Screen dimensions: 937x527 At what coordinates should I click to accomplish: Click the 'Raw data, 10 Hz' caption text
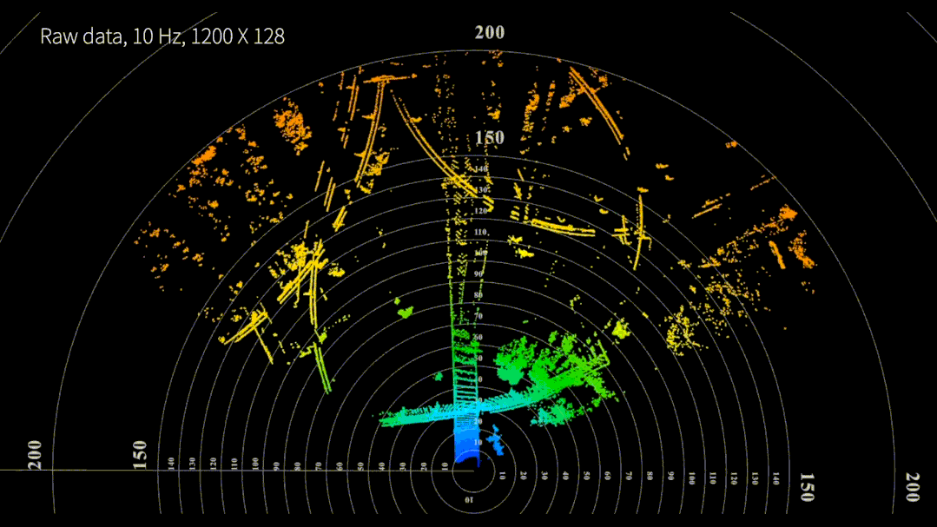pos(162,36)
